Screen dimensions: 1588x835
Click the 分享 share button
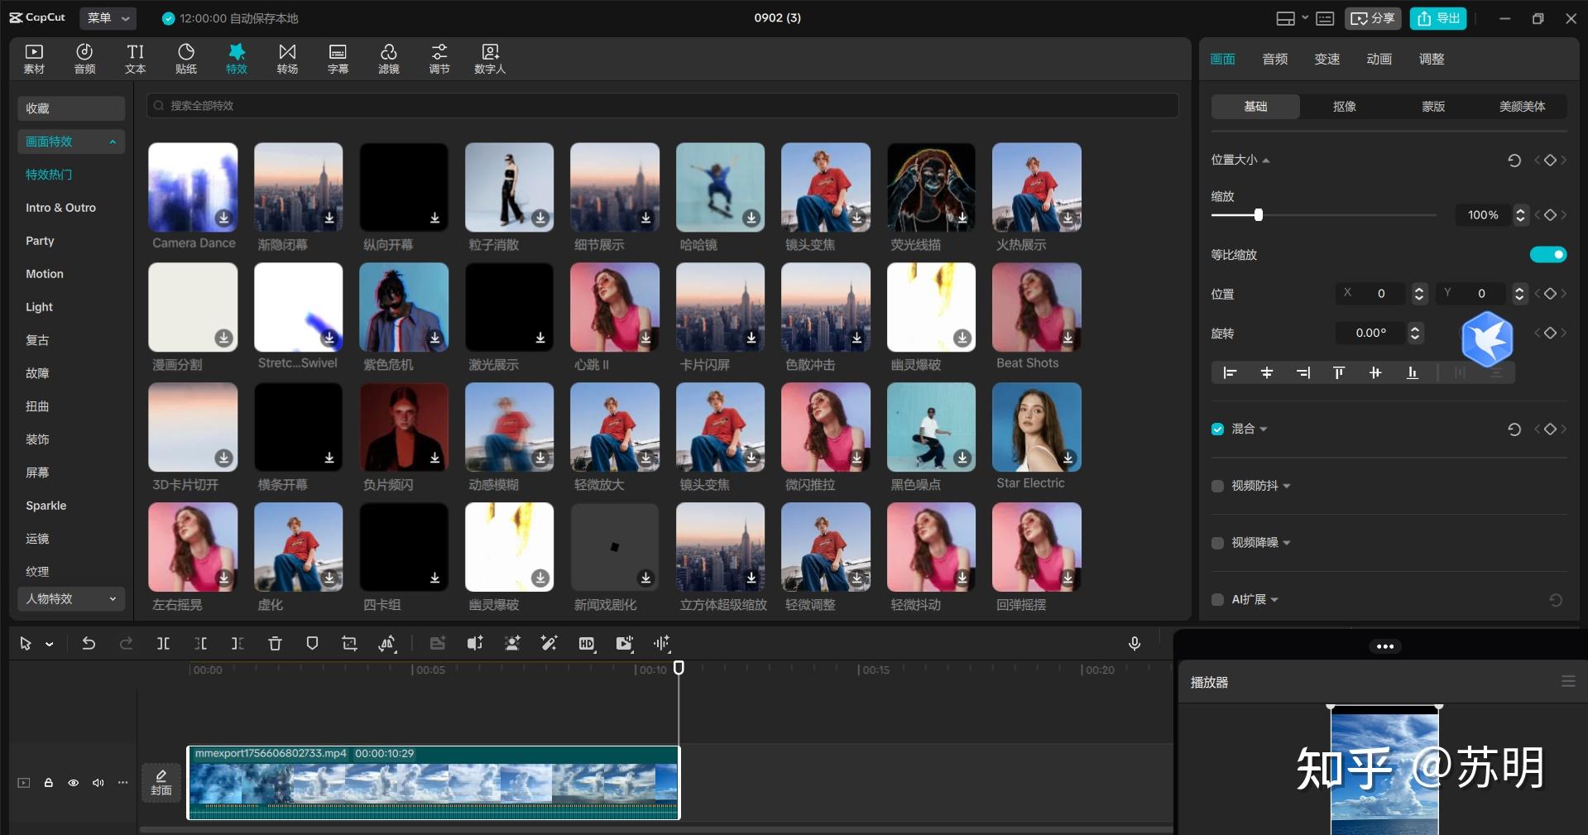[1373, 18]
